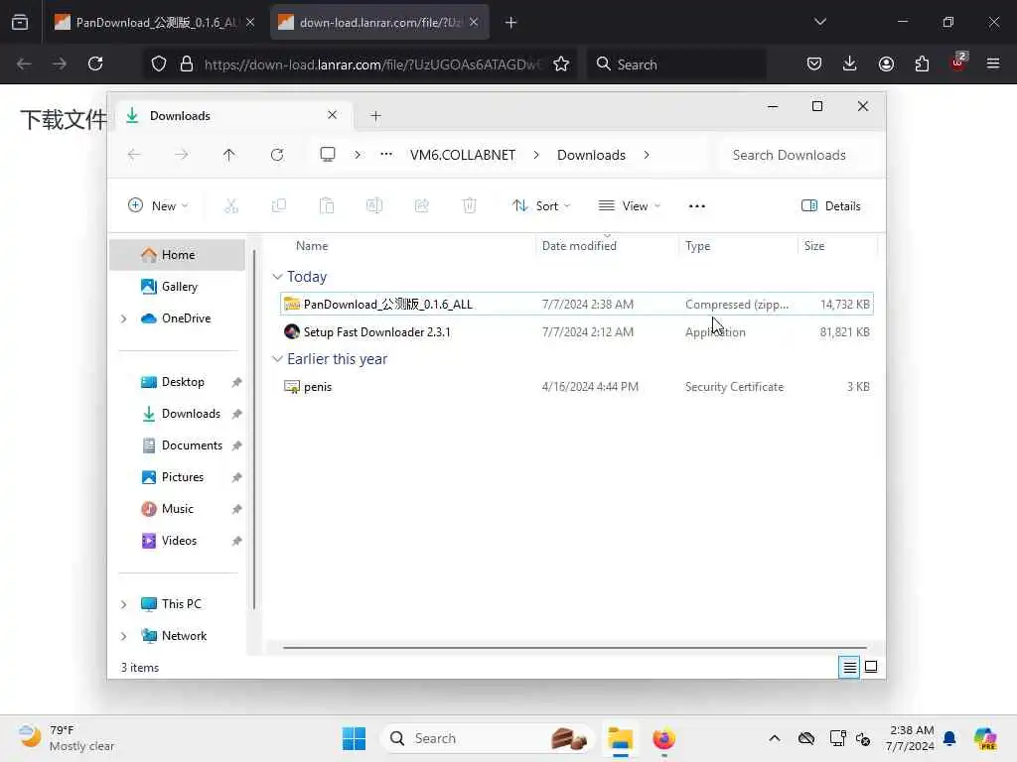Reload the Firefox page
The height and width of the screenshot is (762, 1017).
coord(95,63)
